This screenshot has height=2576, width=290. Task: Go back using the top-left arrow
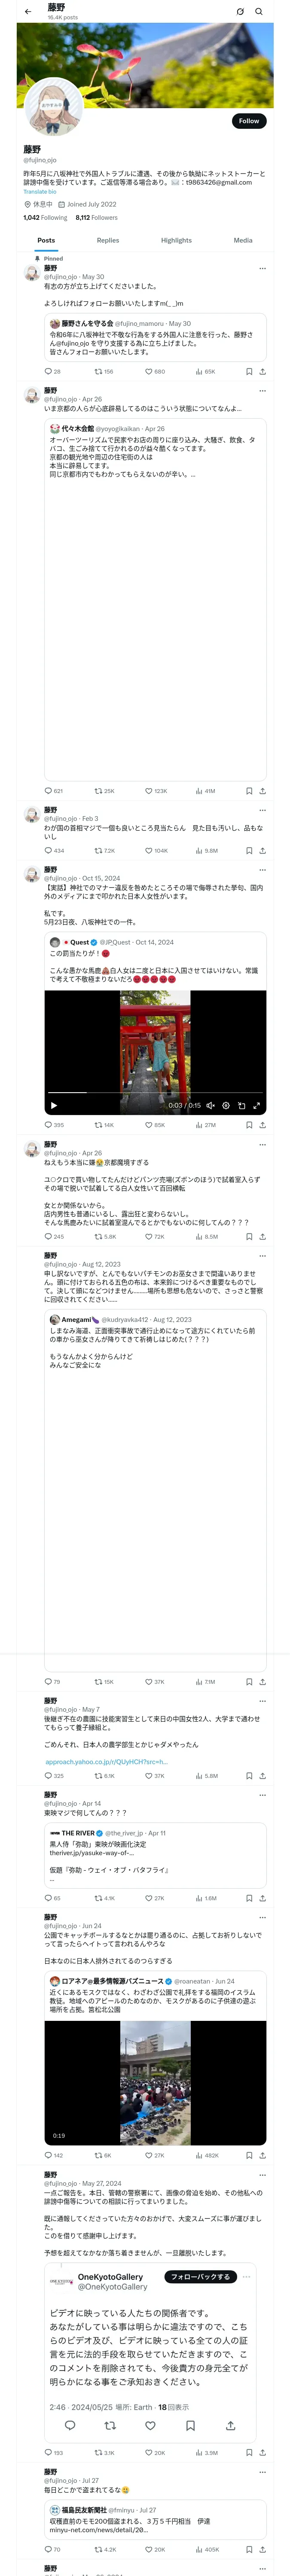pyautogui.click(x=28, y=12)
